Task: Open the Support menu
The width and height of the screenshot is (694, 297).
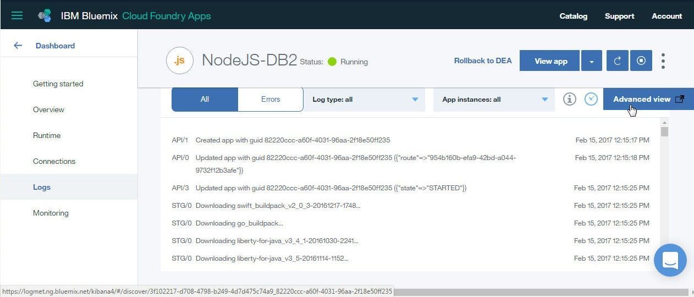Action: 620,16
